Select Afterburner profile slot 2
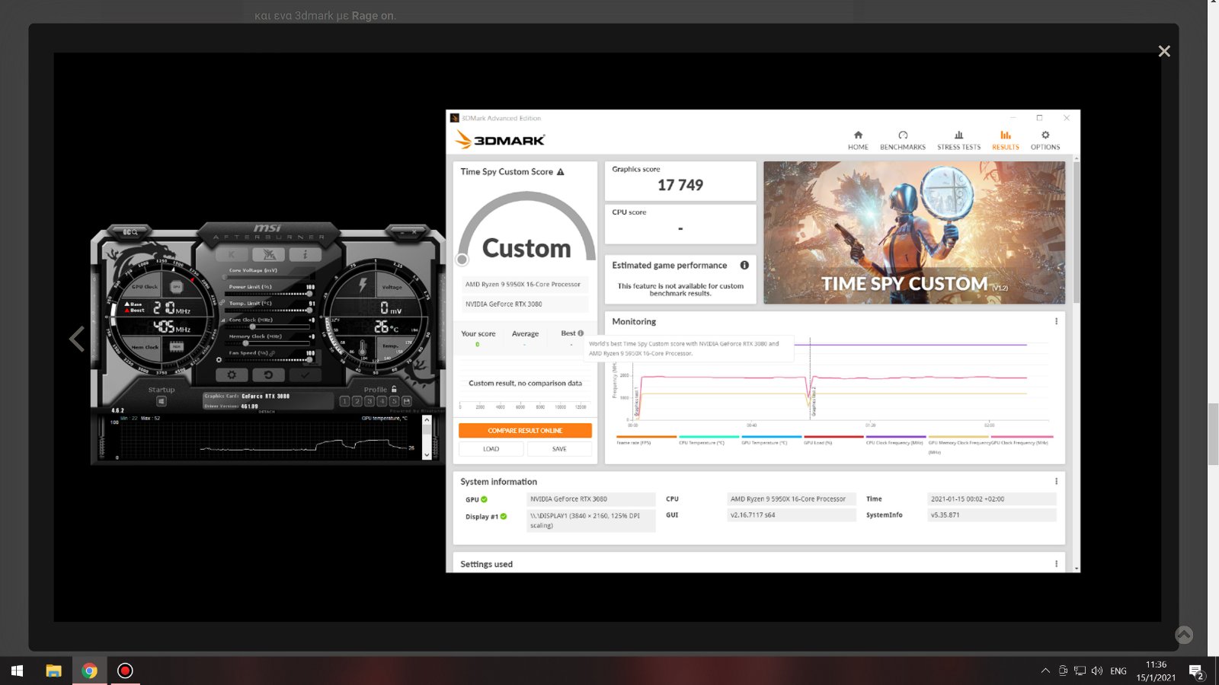This screenshot has width=1219, height=685. click(x=357, y=401)
